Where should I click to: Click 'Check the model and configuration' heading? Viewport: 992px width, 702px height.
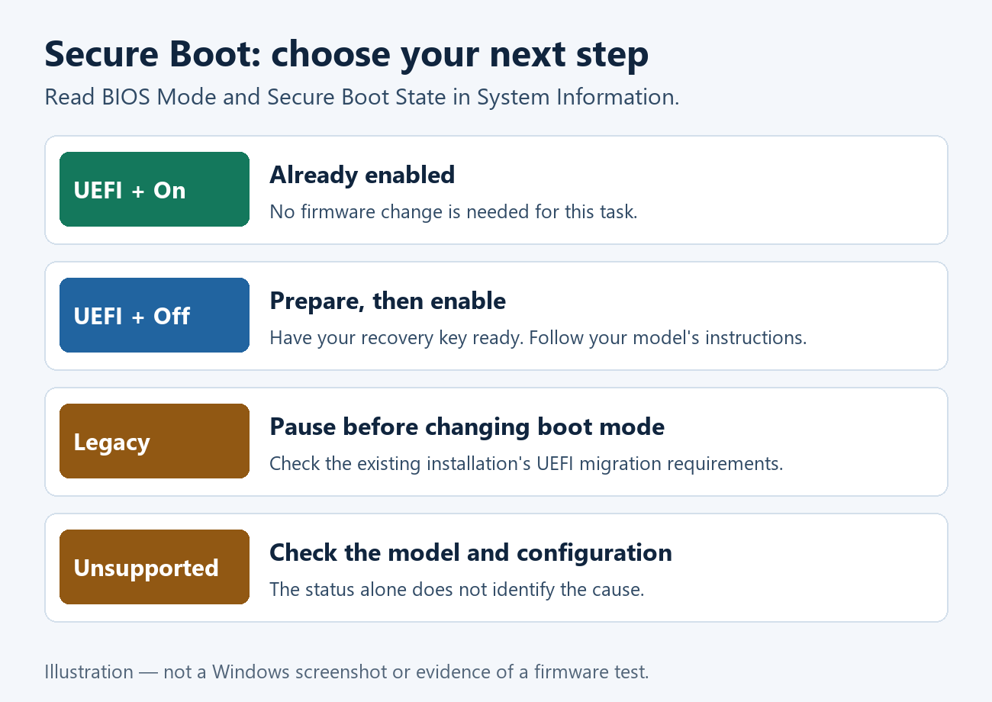pyautogui.click(x=471, y=552)
